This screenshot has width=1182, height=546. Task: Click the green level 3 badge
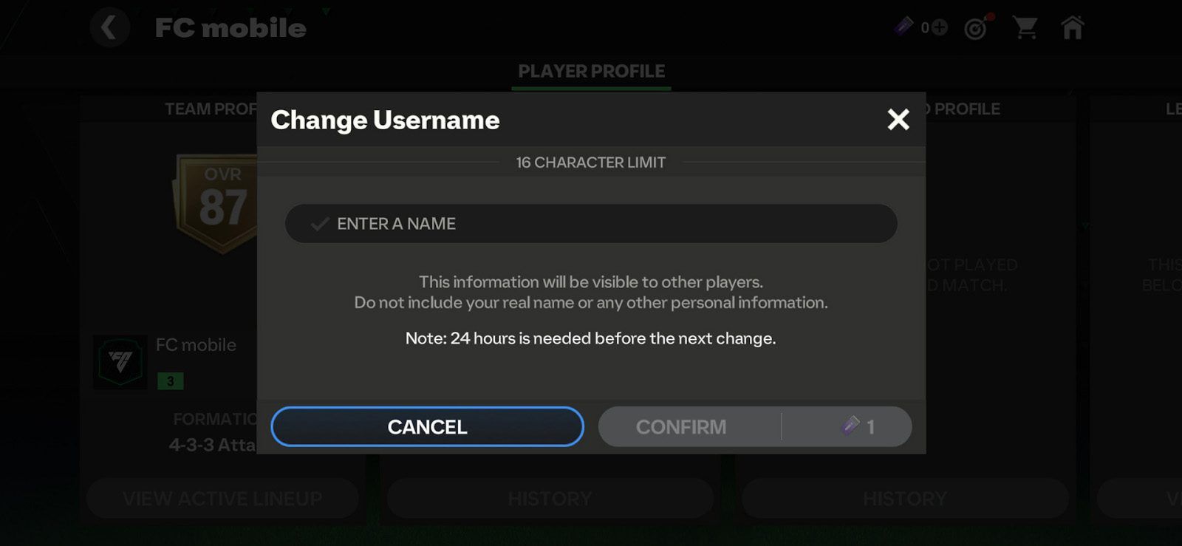(170, 381)
